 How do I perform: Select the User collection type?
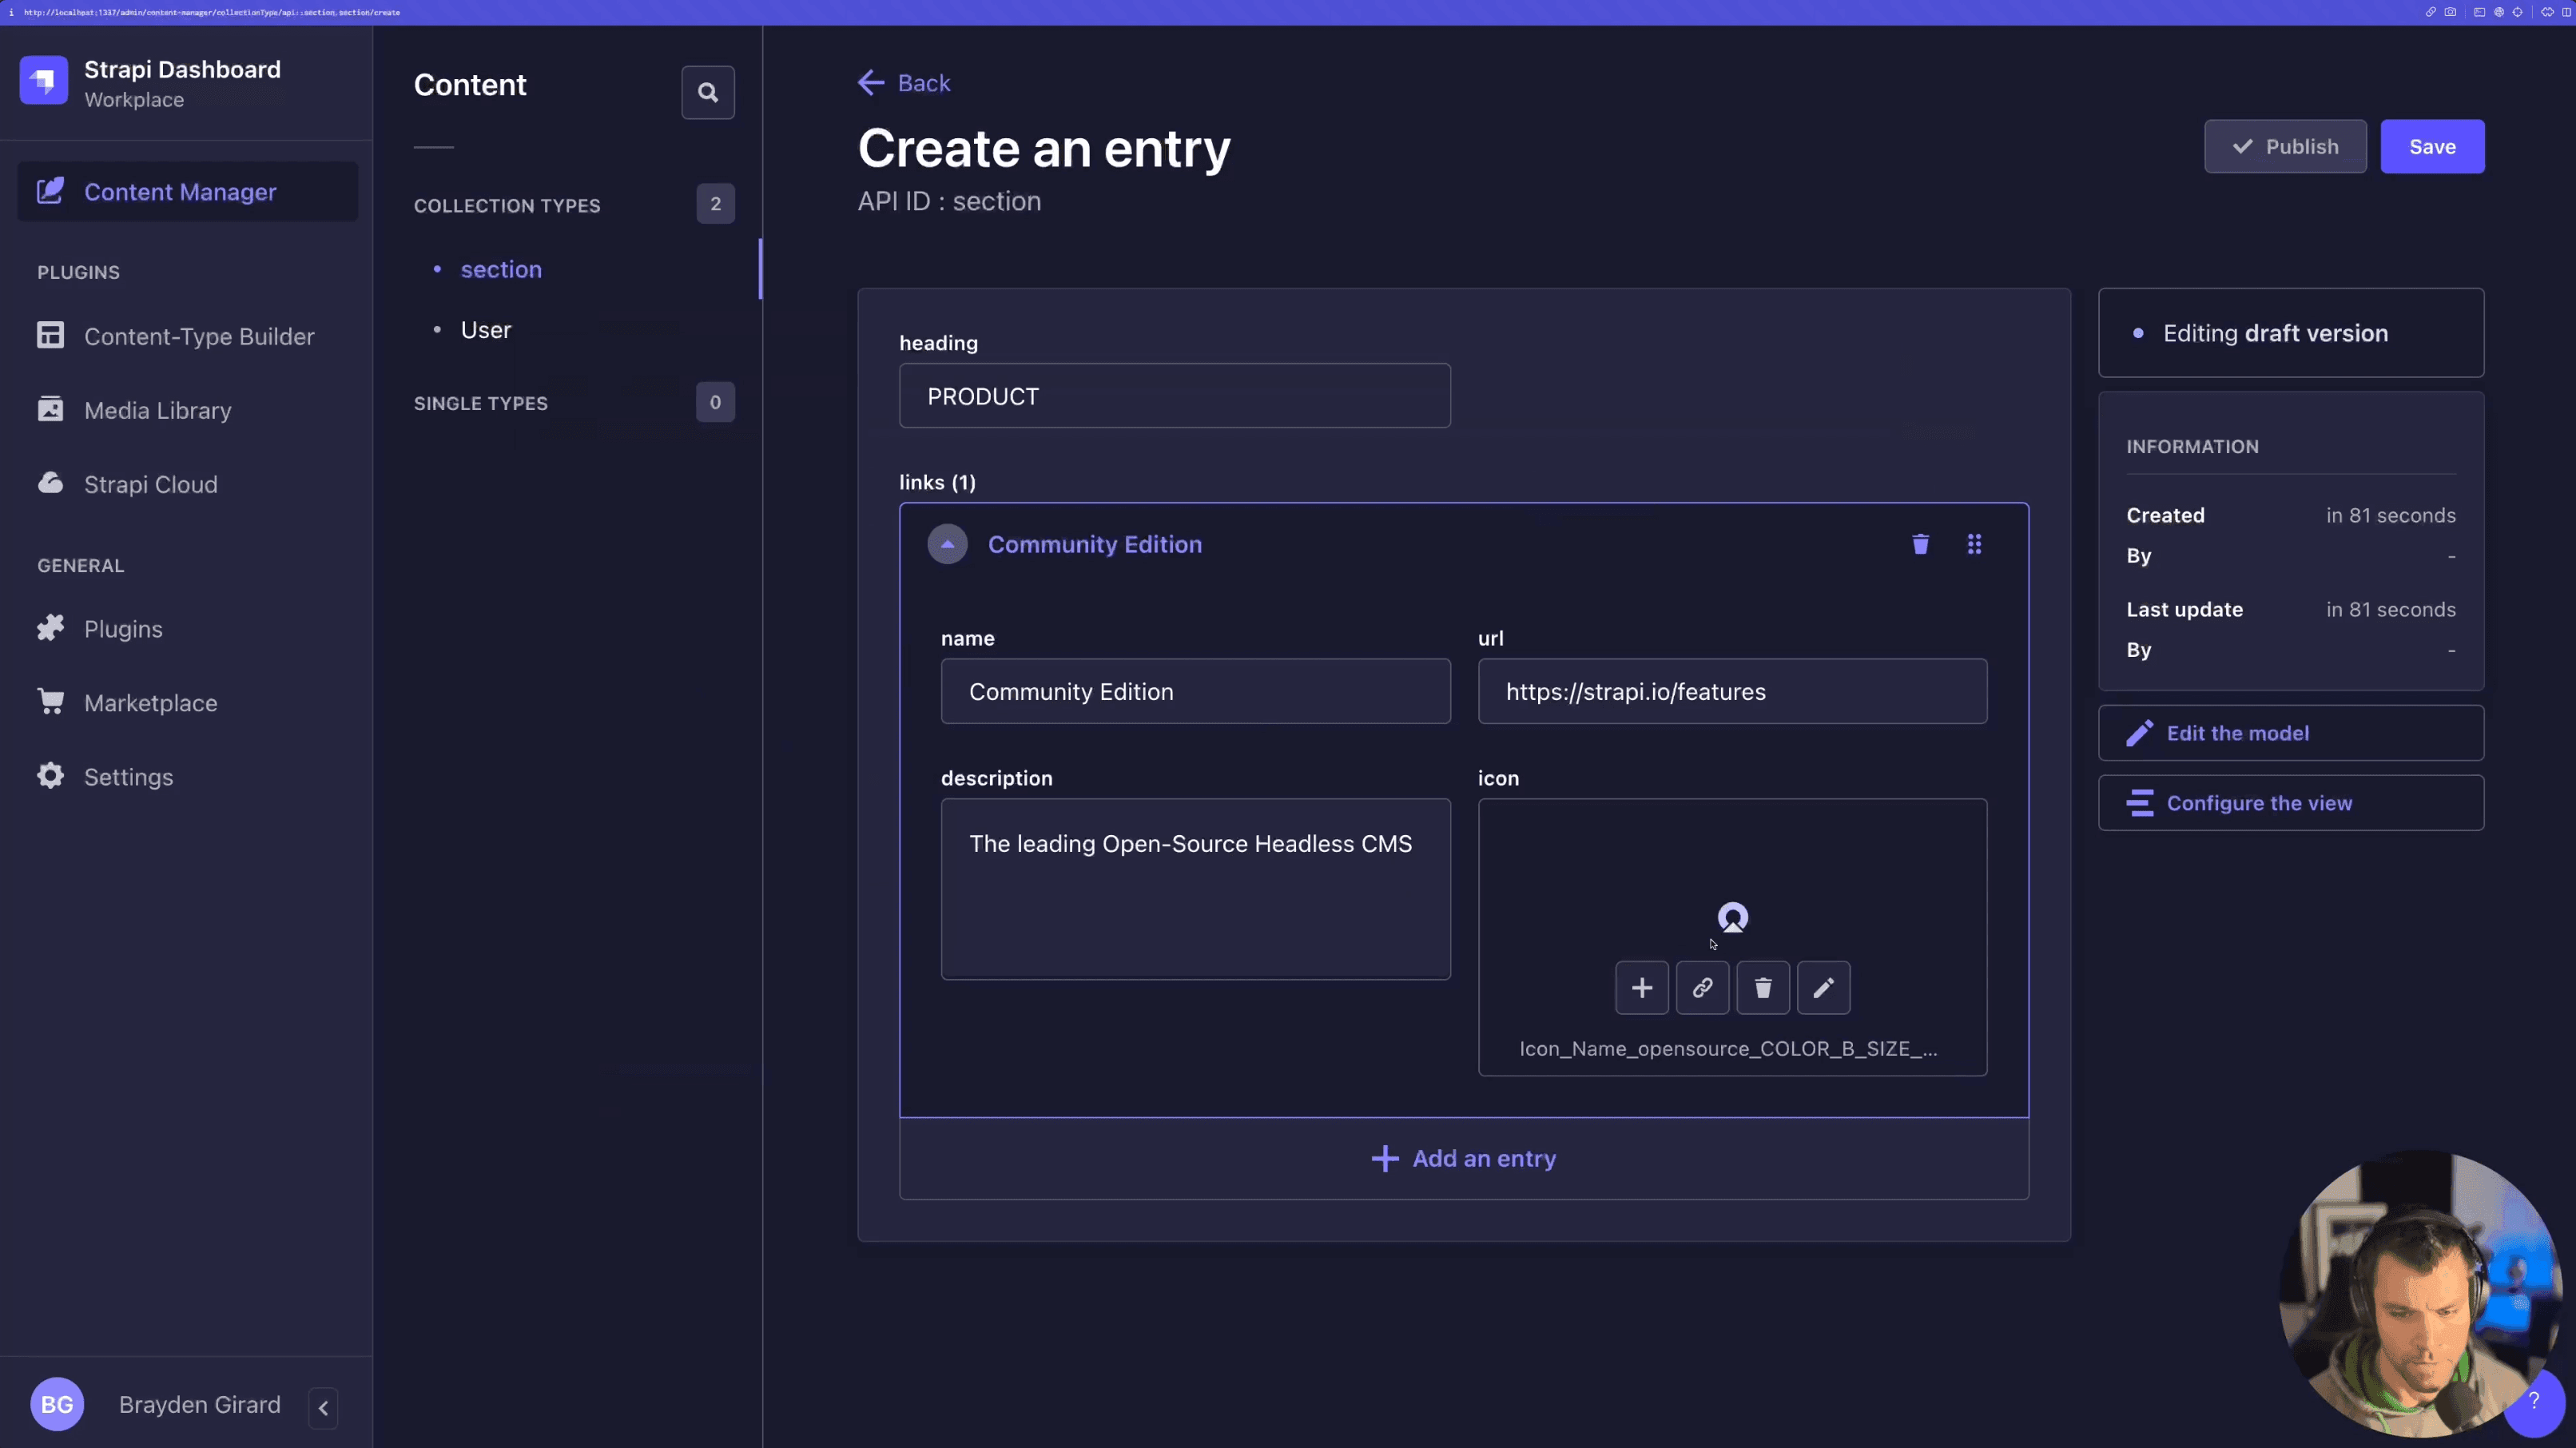pos(486,330)
